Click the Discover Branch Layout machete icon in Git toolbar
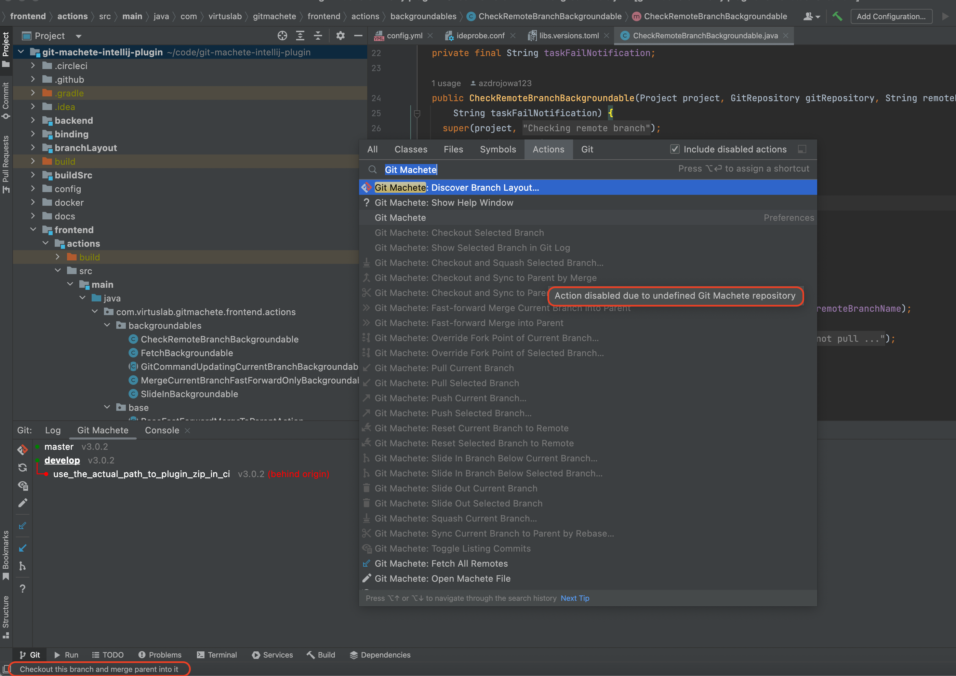Viewport: 956px width, 676px height. point(23,449)
